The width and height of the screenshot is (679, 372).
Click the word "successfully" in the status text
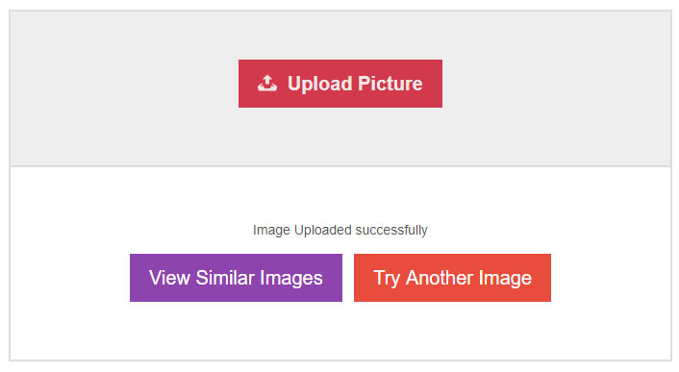(x=391, y=230)
